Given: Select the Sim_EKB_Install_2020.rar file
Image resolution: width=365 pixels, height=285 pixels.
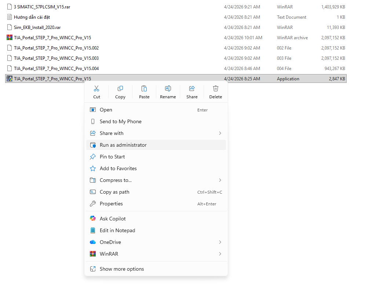Looking at the screenshot, I should click(37, 27).
